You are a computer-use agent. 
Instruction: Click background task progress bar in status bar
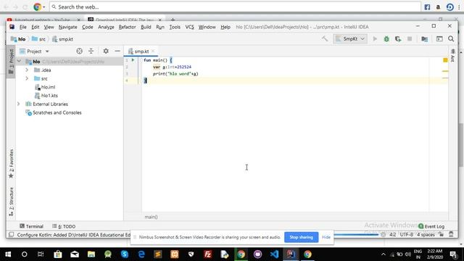356,235
